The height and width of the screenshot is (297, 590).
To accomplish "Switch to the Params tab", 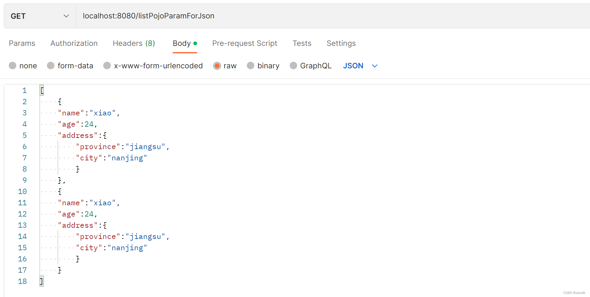I will 22,43.
